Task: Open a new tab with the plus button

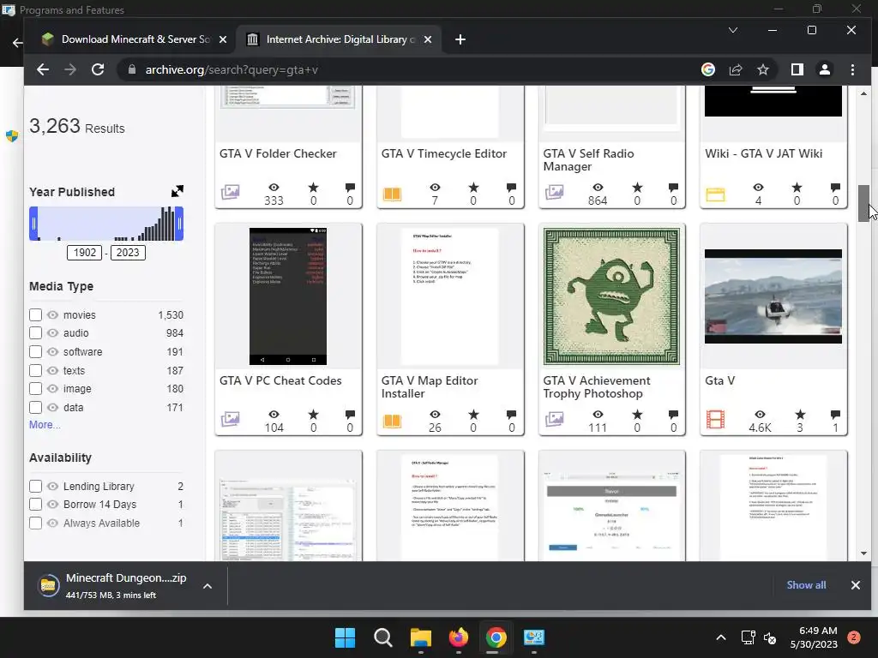Action: coord(460,39)
